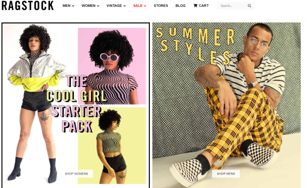
Task: Select the pink sunglasses model photo
Action: tap(112, 66)
